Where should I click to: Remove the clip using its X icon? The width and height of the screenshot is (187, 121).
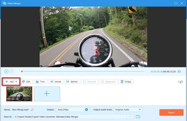tap(29, 89)
